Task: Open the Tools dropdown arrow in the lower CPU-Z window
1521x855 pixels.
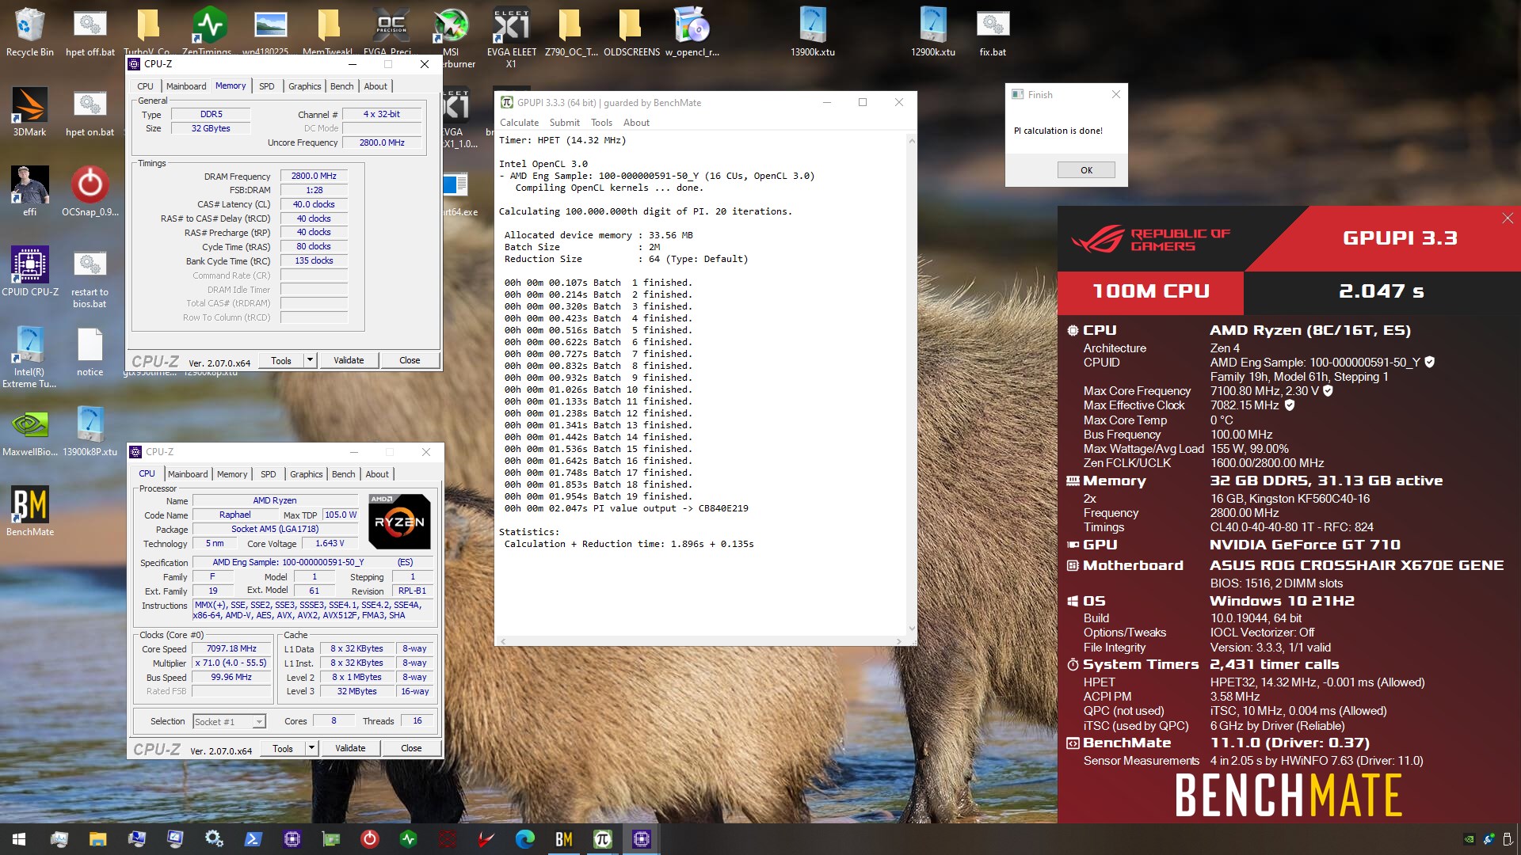Action: [312, 748]
